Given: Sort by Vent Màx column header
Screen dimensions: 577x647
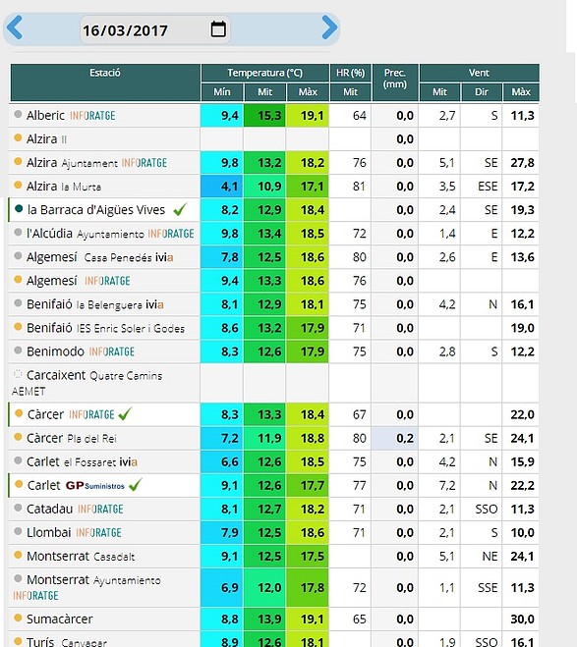Looking at the screenshot, I should pos(521,92).
